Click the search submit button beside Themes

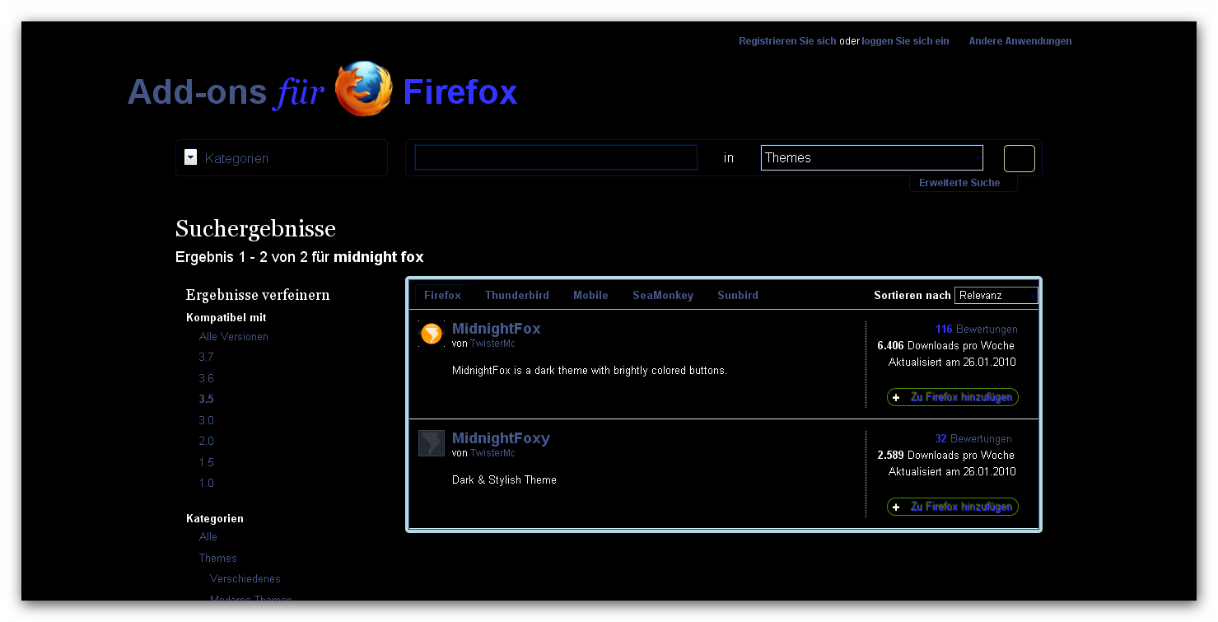coord(1020,158)
